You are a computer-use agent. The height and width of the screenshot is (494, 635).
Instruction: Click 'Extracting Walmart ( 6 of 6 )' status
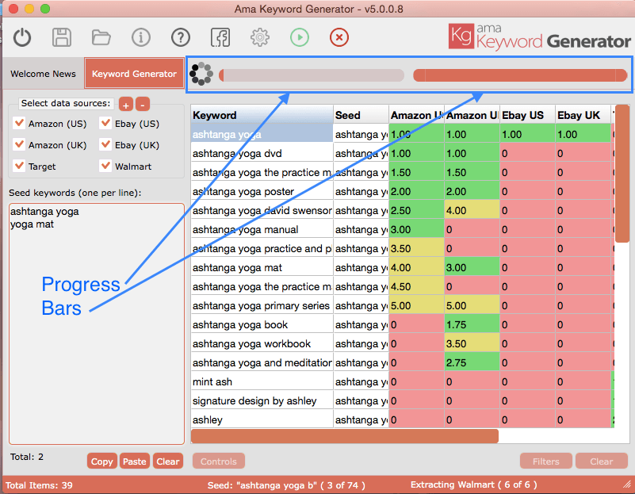coord(474,484)
